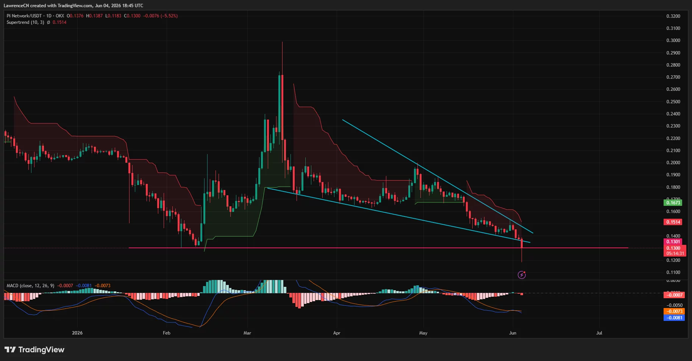Click the 0.1200 price axis label
692x361 pixels.
[673, 260]
